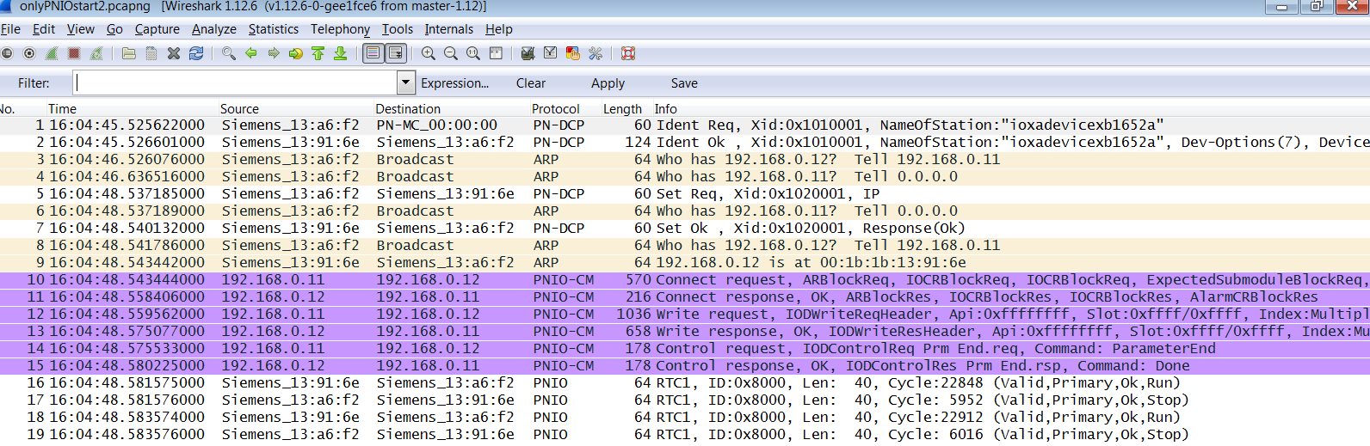Zoom in the packet text
1370x446 pixels.
(429, 53)
